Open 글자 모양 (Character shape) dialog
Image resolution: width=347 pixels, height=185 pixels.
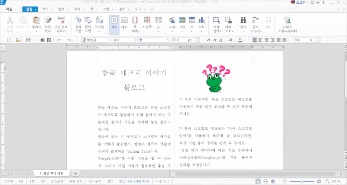tap(78, 21)
